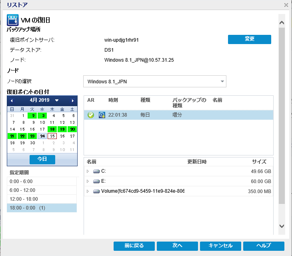Close the リストア dialog

[286, 5]
